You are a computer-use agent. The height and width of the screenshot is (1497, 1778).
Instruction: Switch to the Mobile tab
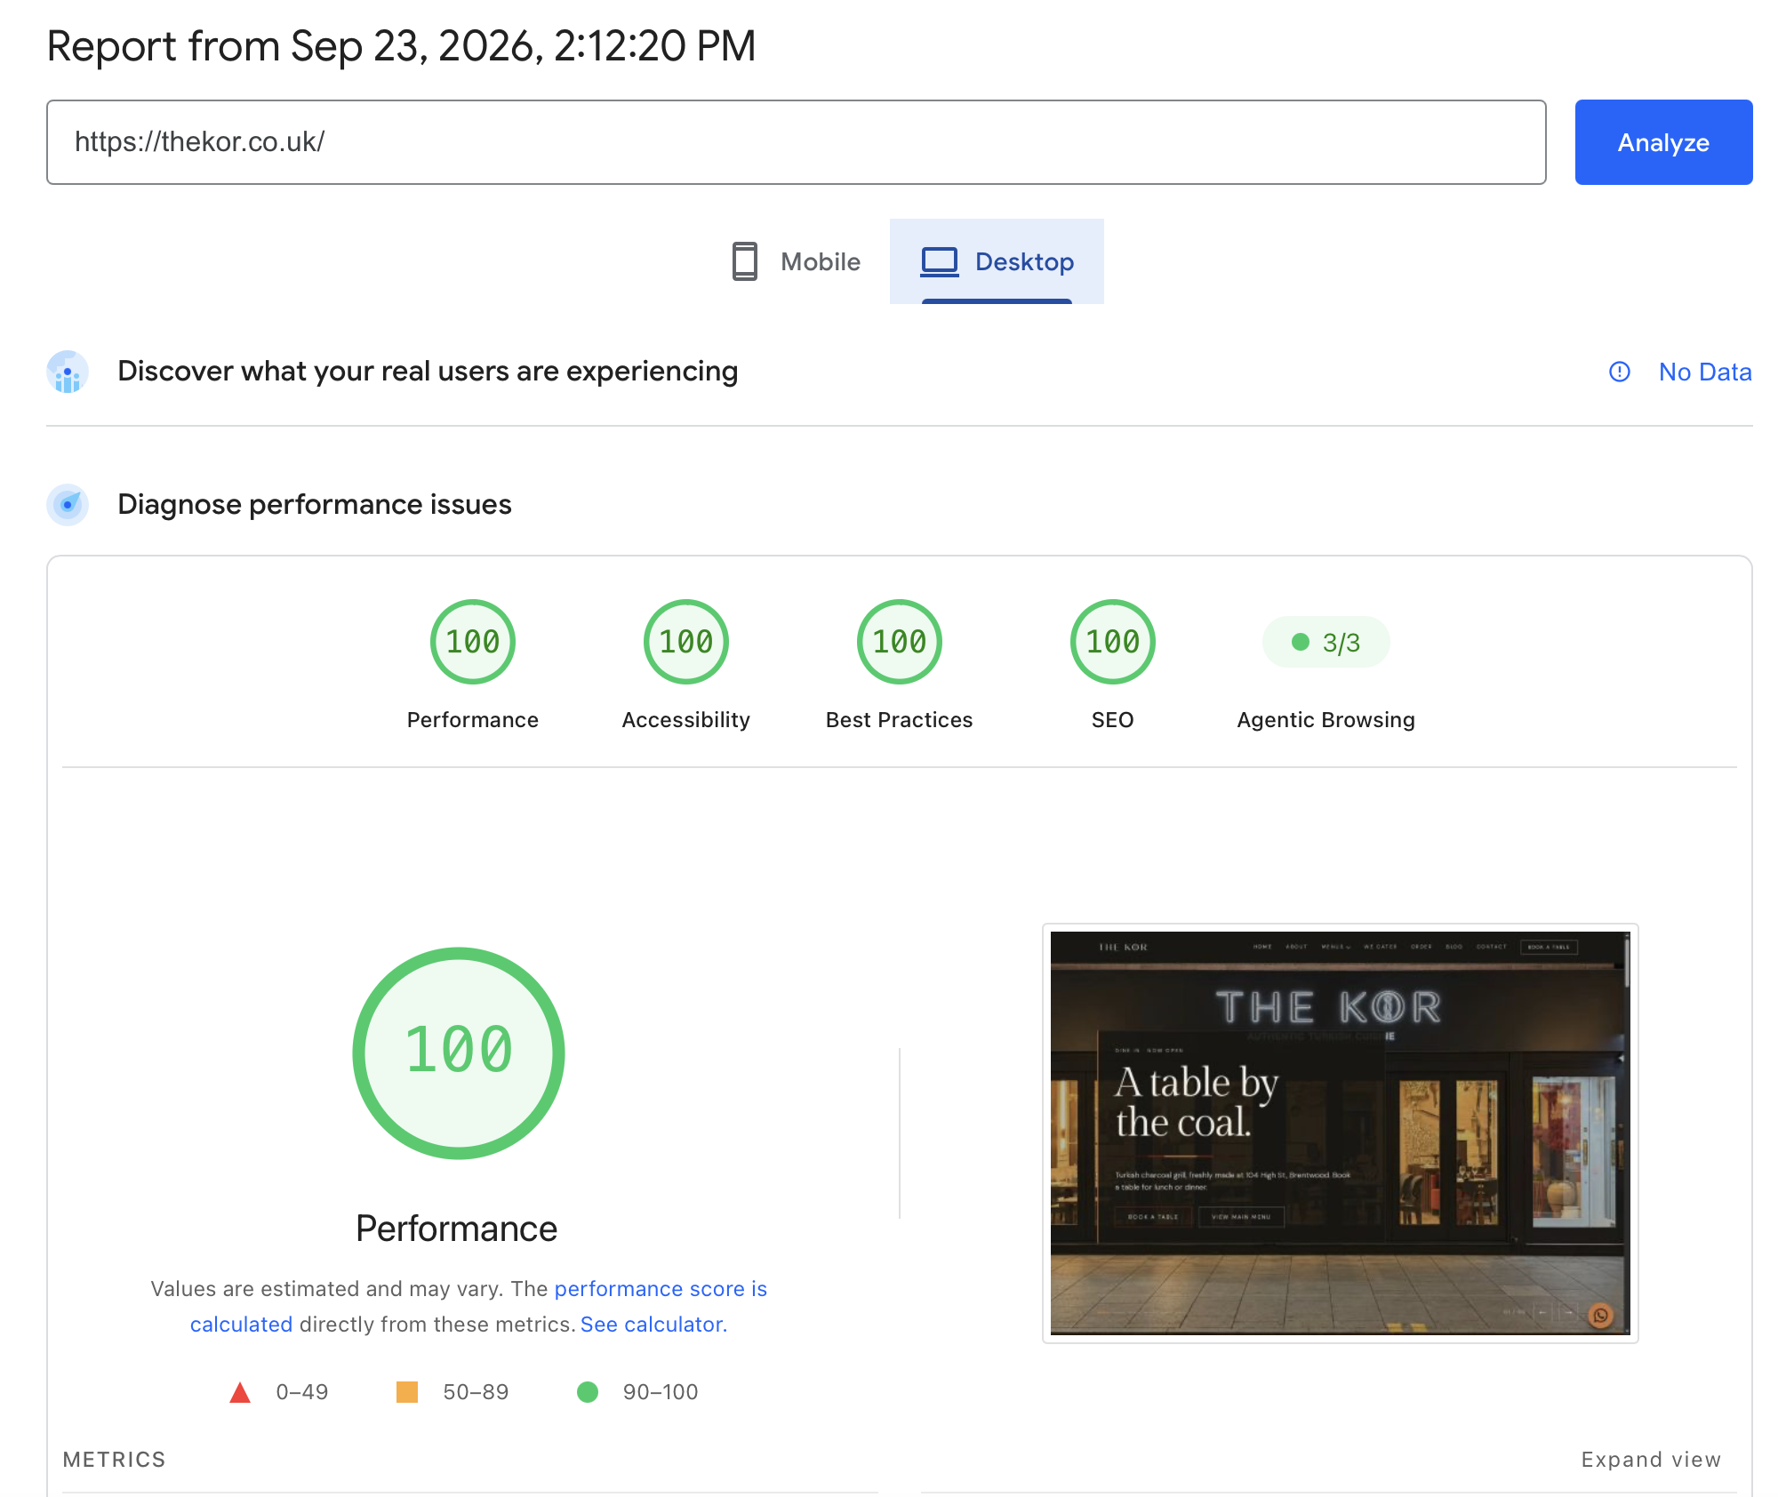(796, 261)
